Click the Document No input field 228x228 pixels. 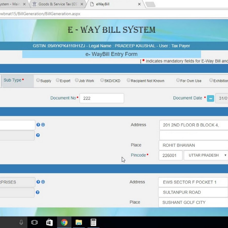coord(102,98)
